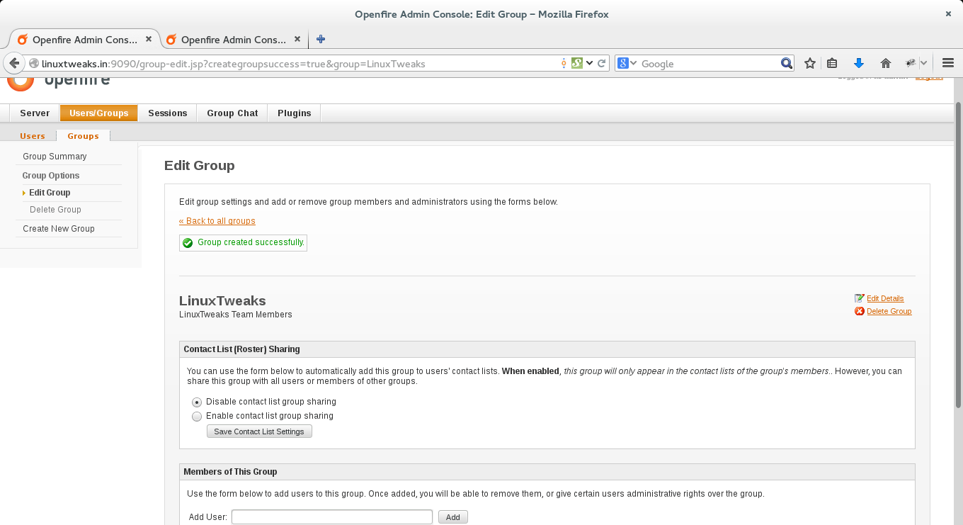The height and width of the screenshot is (525, 963).
Task: Click the 'LinuxTweaks Team Members' description text
Action: click(x=236, y=315)
